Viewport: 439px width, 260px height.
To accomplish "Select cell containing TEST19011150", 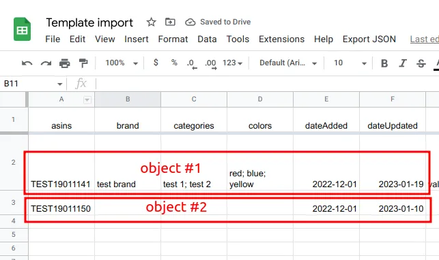I will click(x=61, y=203).
